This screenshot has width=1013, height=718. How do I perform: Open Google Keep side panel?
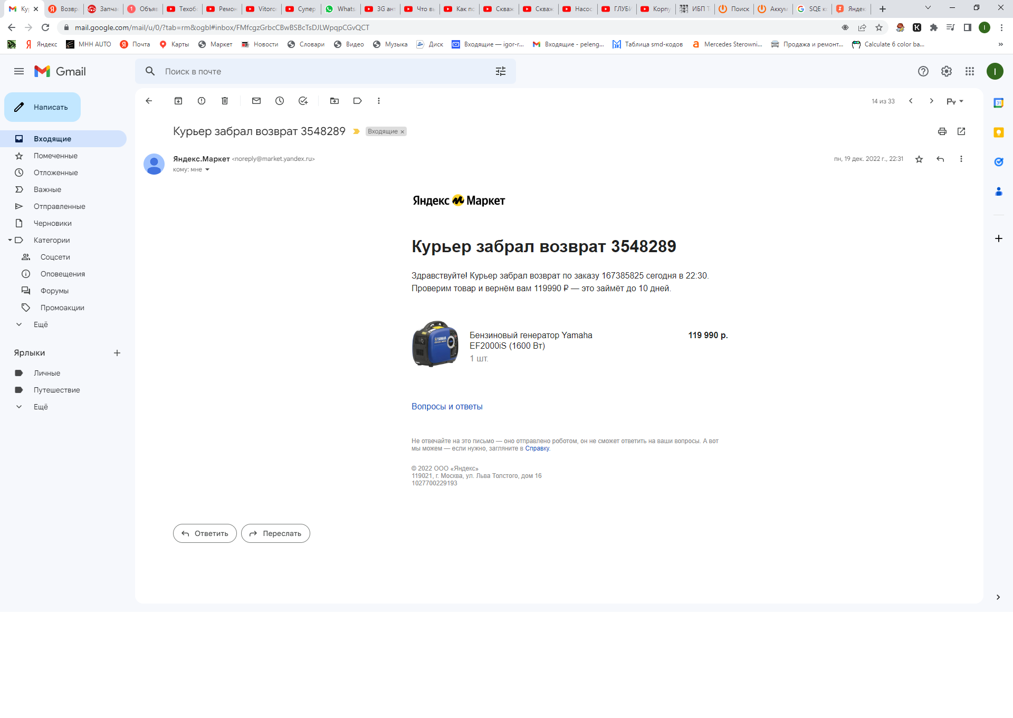tap(999, 132)
